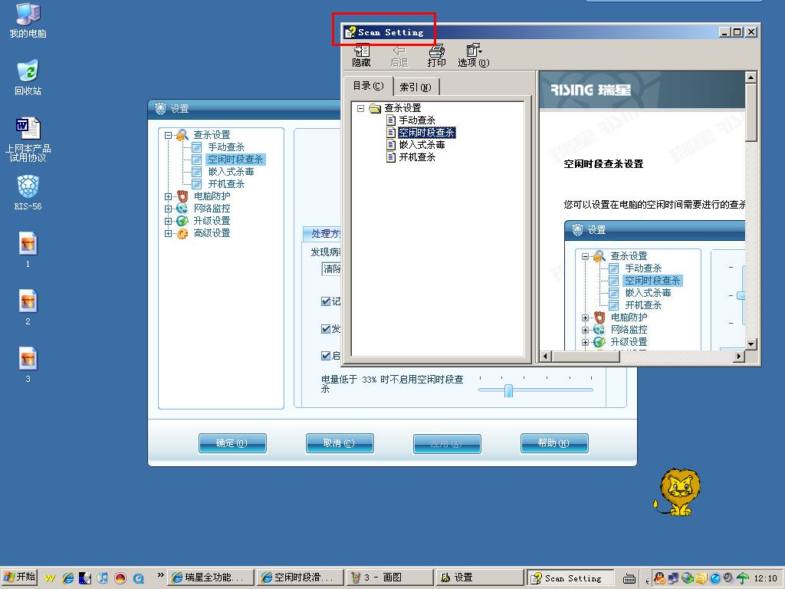Collapse 查杀设置 folder in help contents
This screenshot has height=589, width=785.
click(360, 108)
